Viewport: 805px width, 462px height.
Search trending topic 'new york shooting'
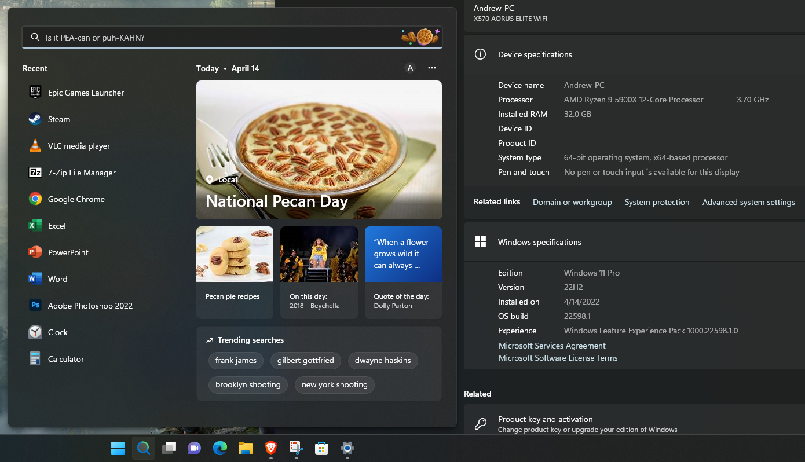tap(335, 384)
